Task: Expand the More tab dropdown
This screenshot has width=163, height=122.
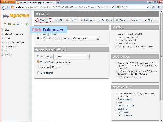Action: pyautogui.click(x=149, y=20)
